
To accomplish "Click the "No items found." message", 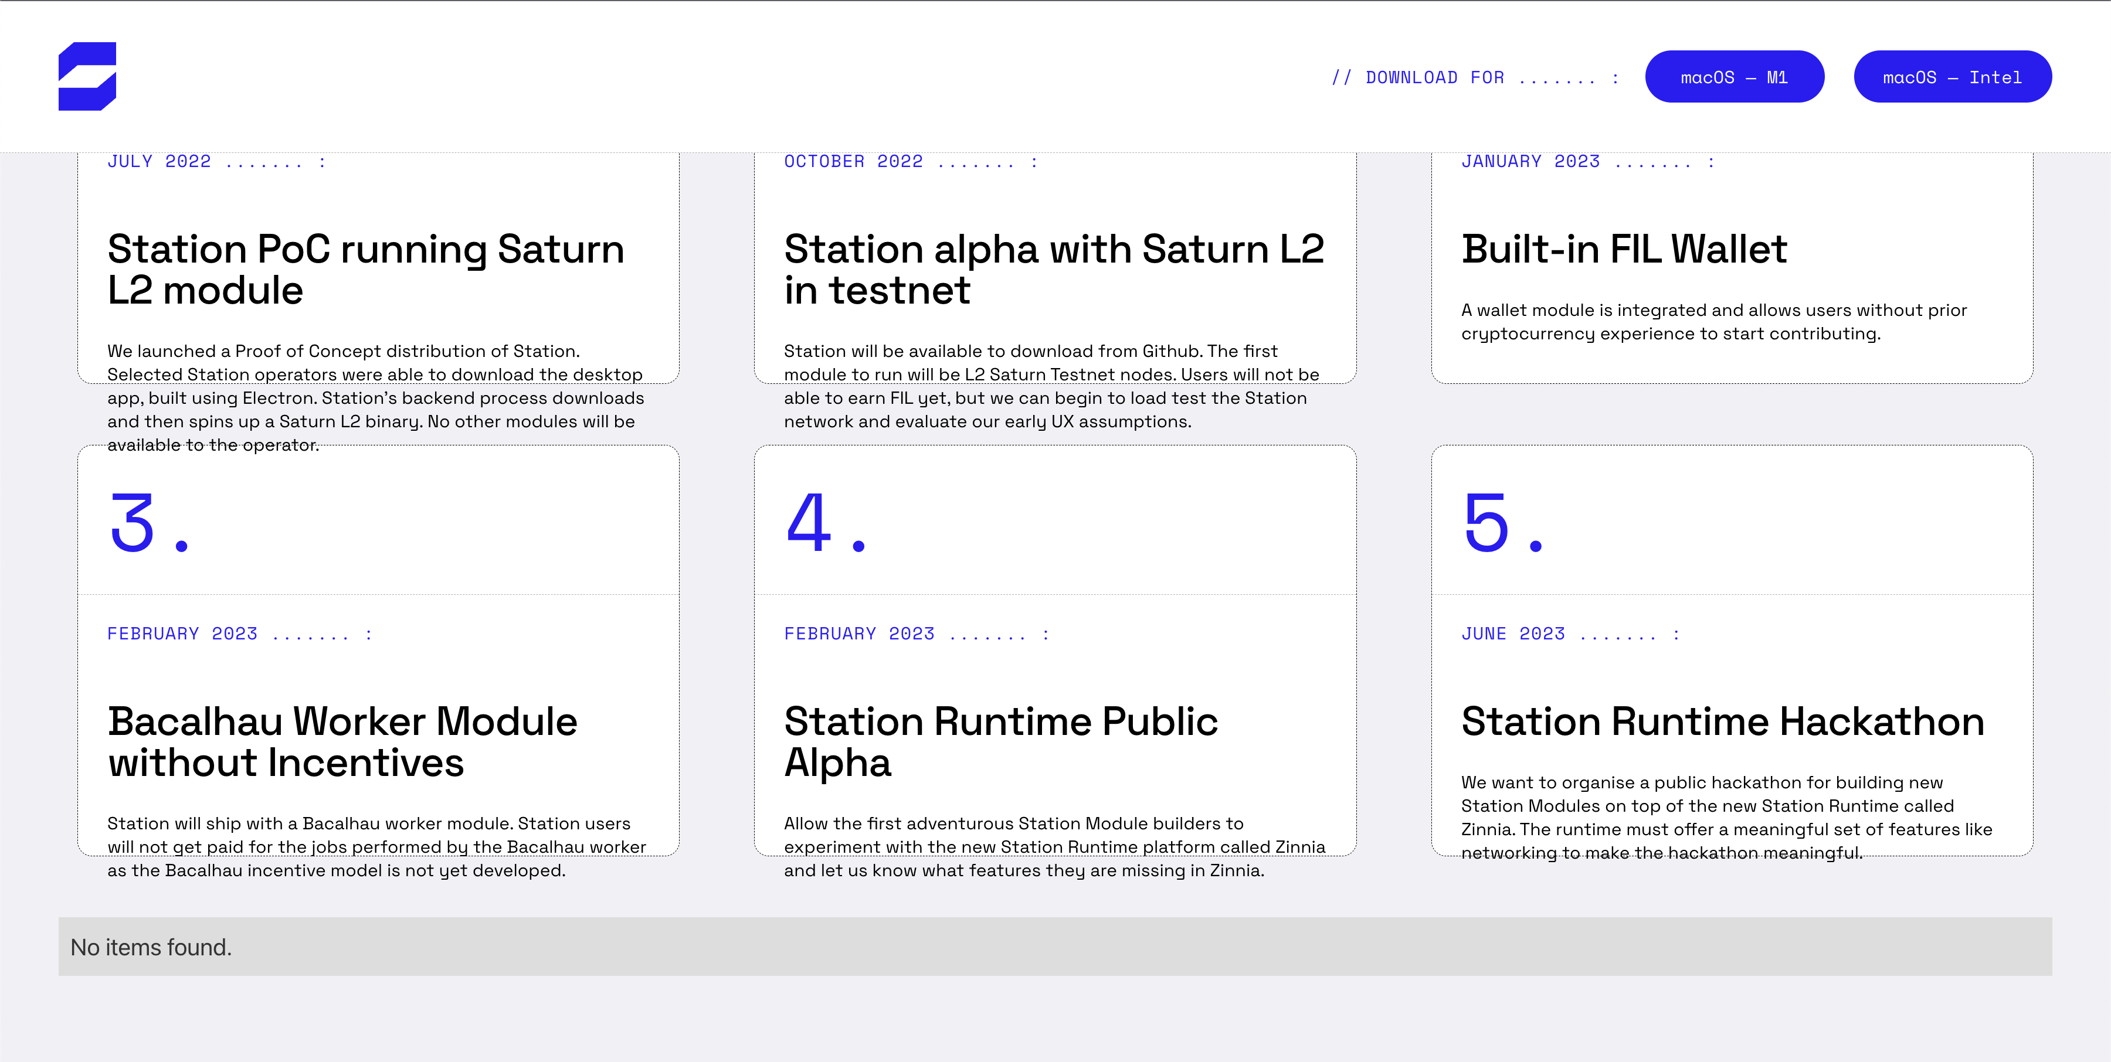I will click(151, 947).
